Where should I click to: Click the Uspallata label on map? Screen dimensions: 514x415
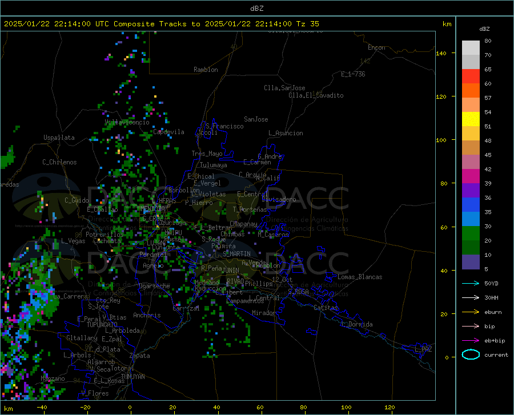point(59,138)
